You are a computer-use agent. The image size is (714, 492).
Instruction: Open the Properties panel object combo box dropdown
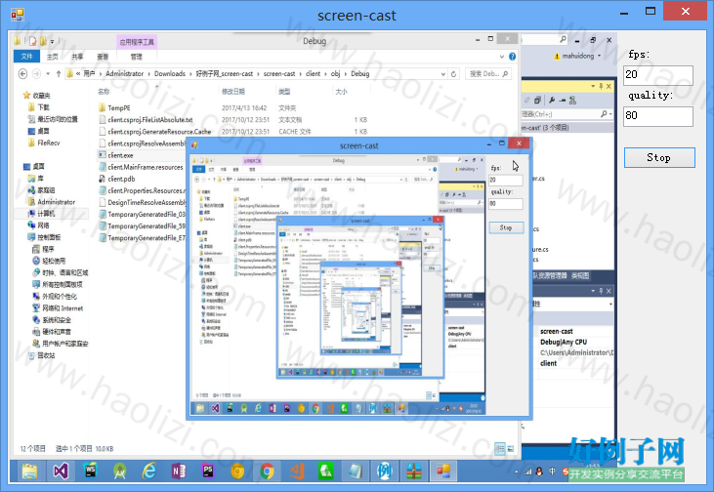pos(610,304)
